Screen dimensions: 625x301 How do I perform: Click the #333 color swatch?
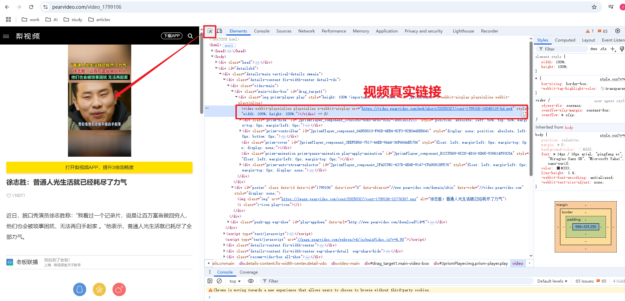click(558, 168)
